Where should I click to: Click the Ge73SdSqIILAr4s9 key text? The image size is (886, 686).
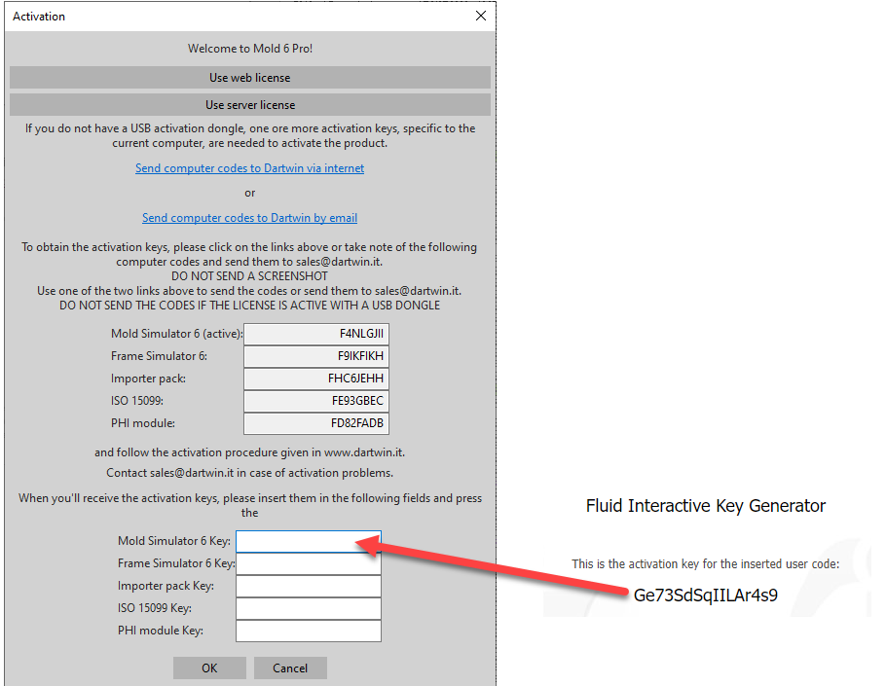(705, 596)
